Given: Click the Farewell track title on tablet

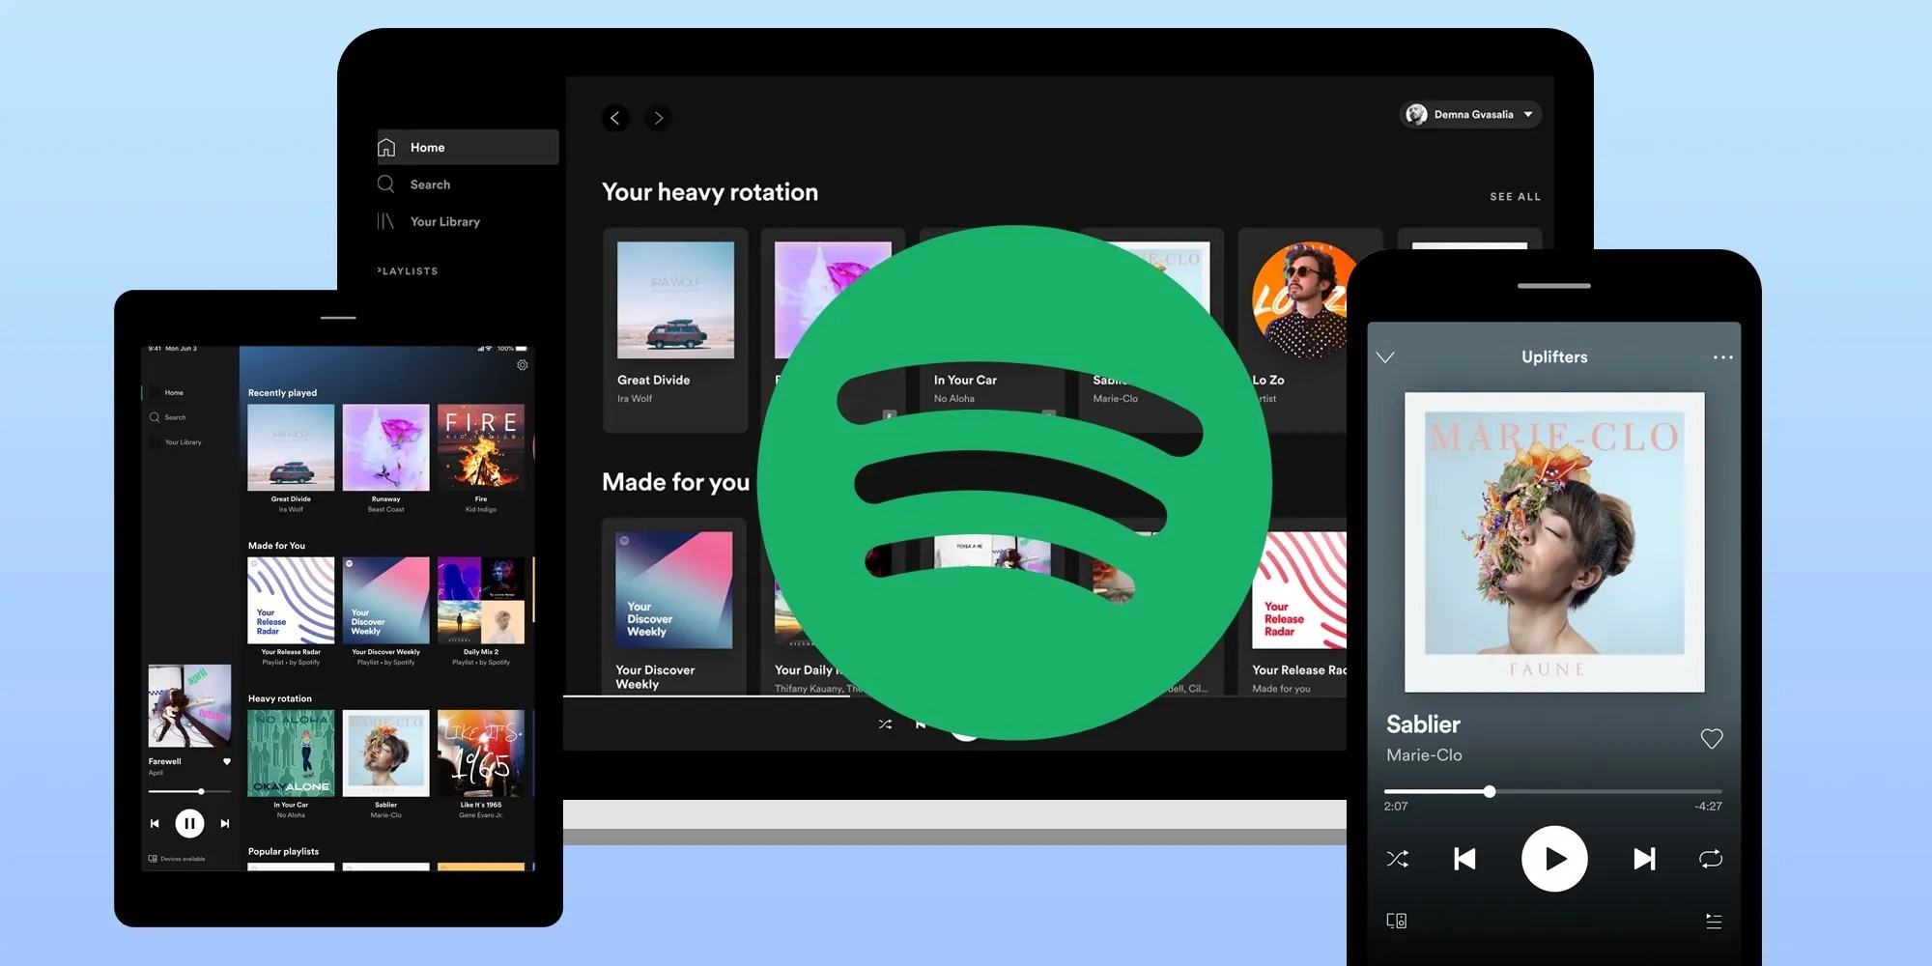Looking at the screenshot, I should 164,761.
